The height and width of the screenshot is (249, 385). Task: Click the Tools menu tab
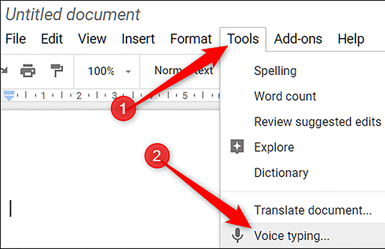point(243,39)
